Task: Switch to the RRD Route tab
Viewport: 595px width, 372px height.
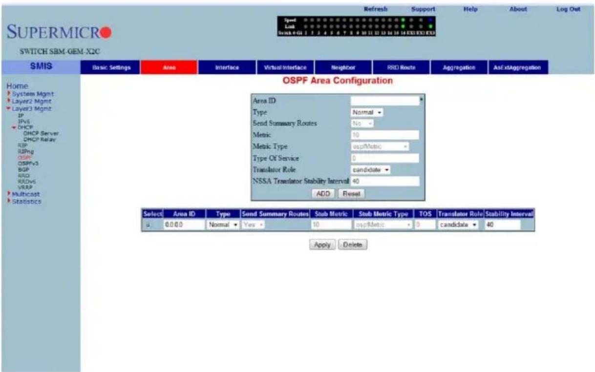Action: (x=401, y=67)
